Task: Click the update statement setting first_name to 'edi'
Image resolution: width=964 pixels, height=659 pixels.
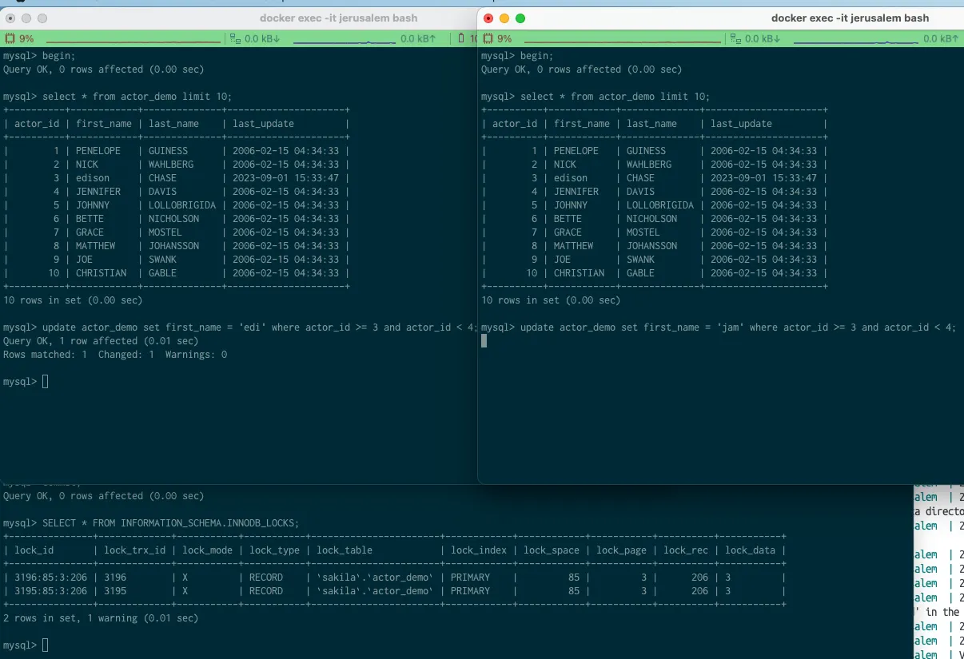Action: coord(260,328)
